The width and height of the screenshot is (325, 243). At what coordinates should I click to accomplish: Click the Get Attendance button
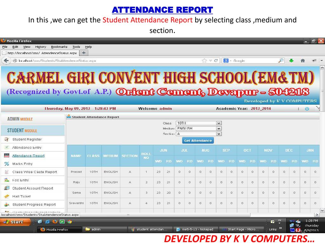[198, 140]
